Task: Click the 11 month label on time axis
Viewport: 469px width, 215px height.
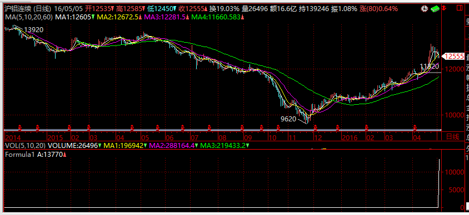Action: click(292, 138)
